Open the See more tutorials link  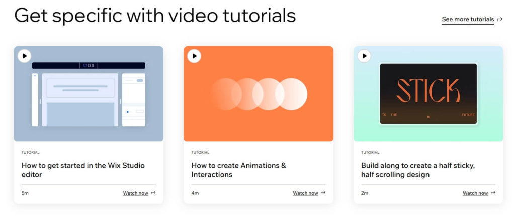pos(468,20)
